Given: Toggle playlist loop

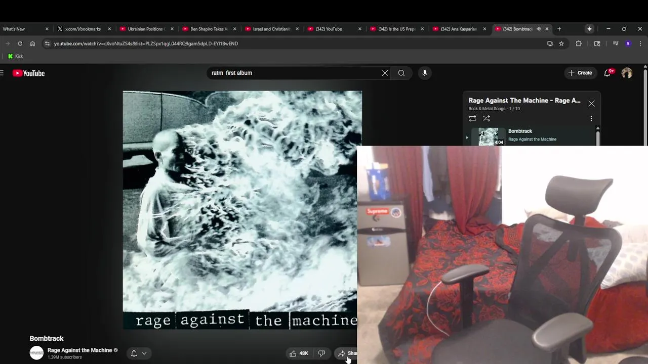Looking at the screenshot, I should [472, 118].
